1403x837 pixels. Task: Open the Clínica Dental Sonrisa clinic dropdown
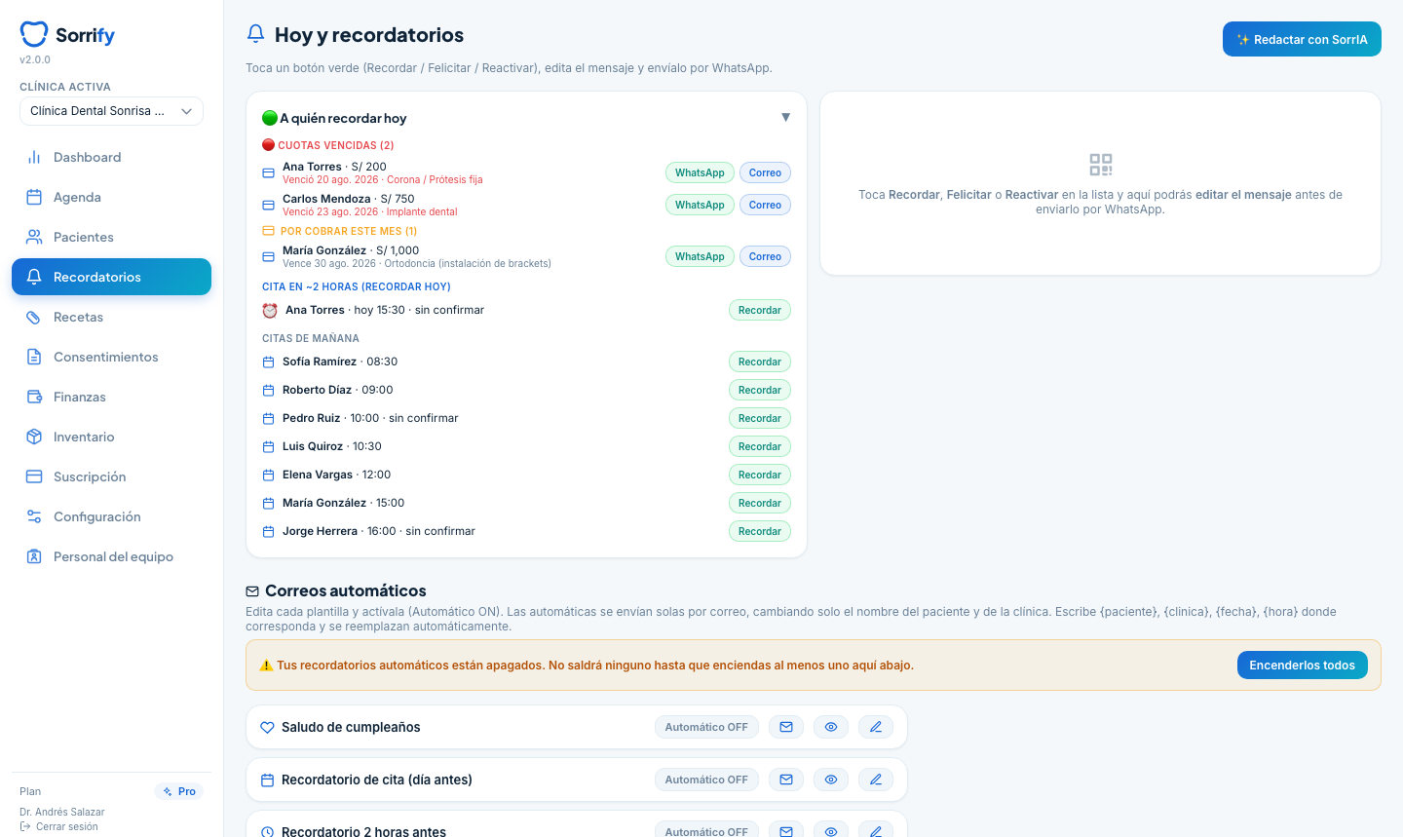pyautogui.click(x=111, y=111)
